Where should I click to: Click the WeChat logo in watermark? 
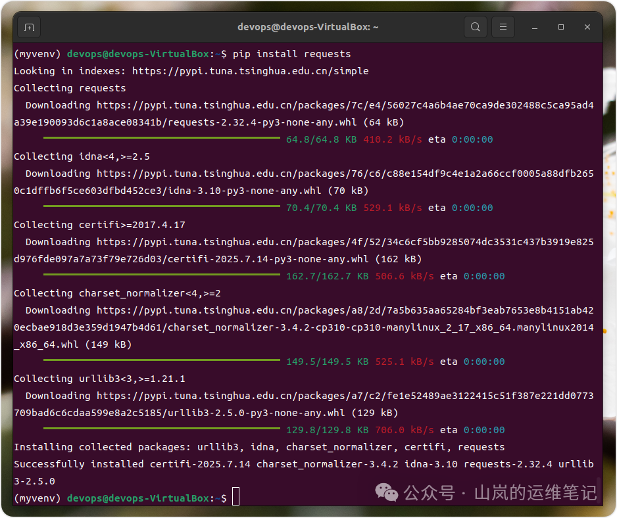(387, 492)
